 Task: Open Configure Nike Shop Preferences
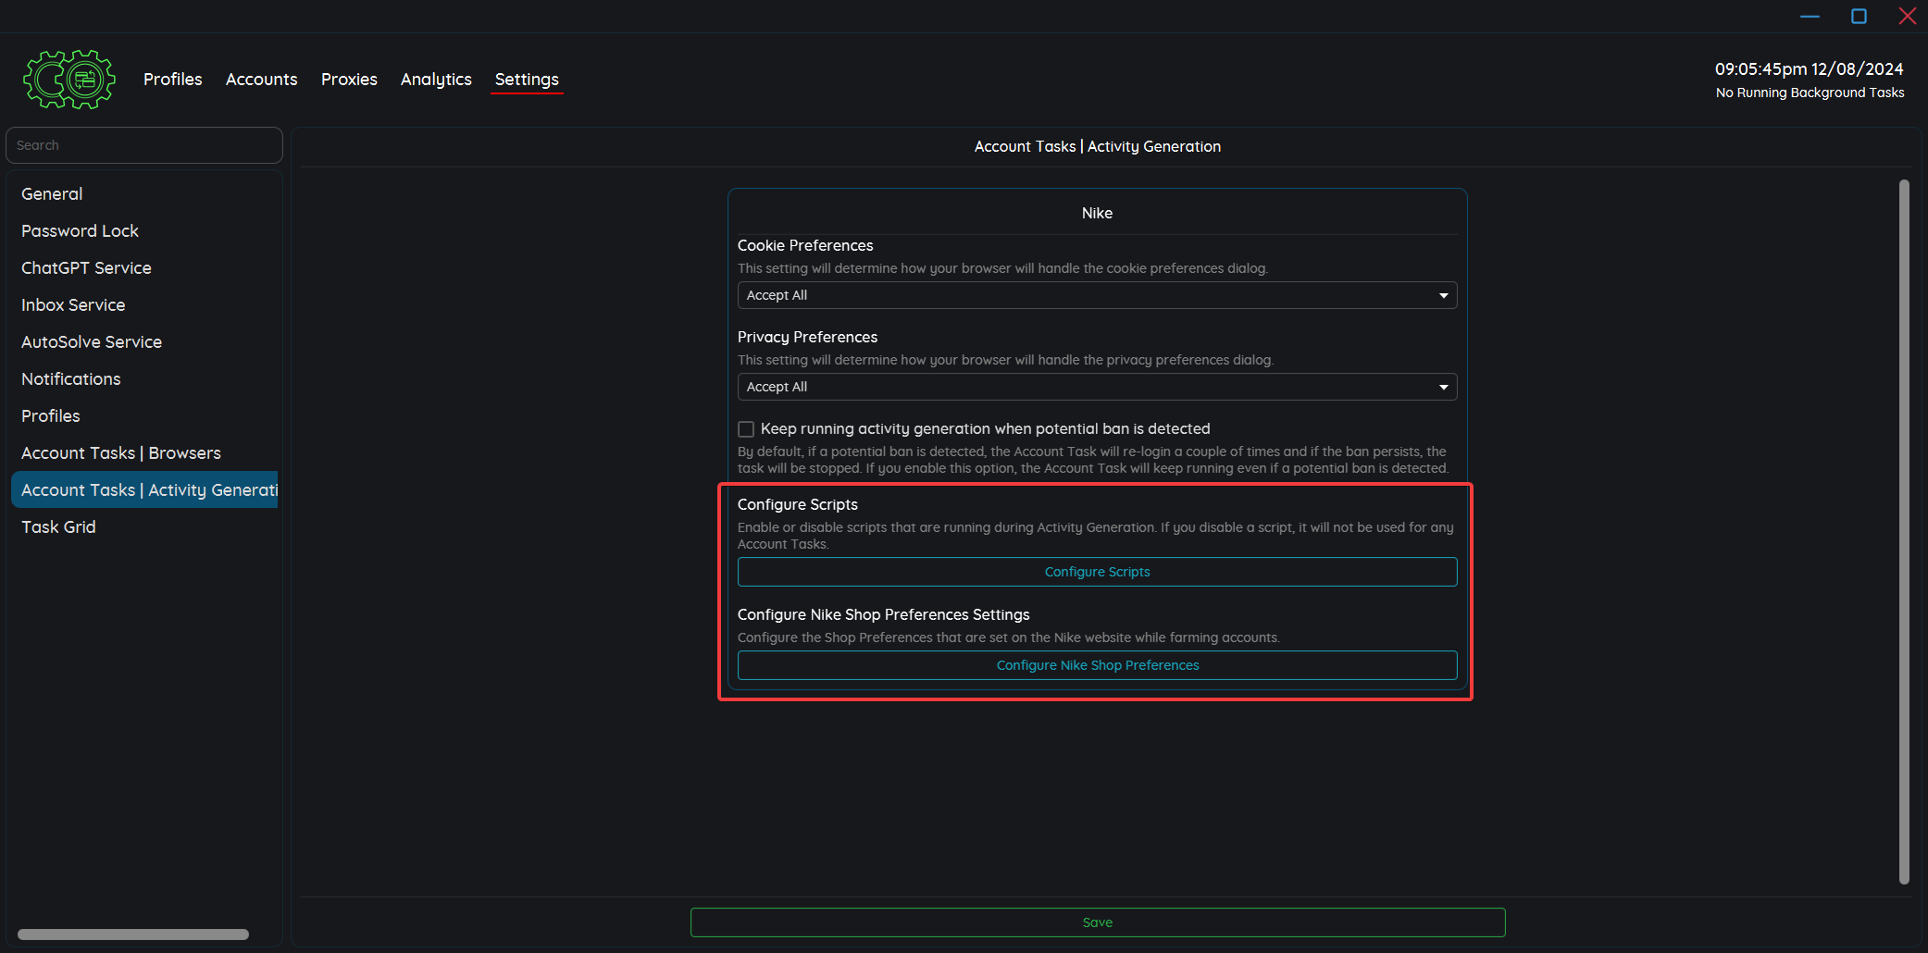(x=1097, y=665)
